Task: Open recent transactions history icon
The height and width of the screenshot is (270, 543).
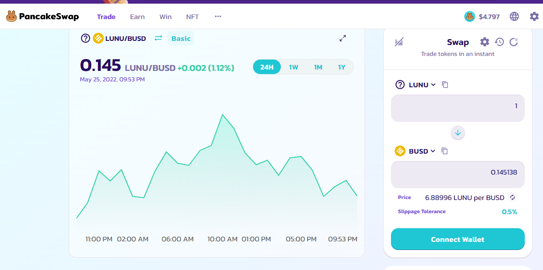Action: tap(499, 42)
